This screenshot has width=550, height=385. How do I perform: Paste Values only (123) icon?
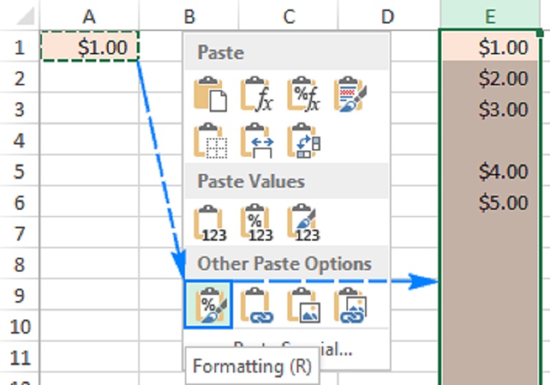(210, 223)
